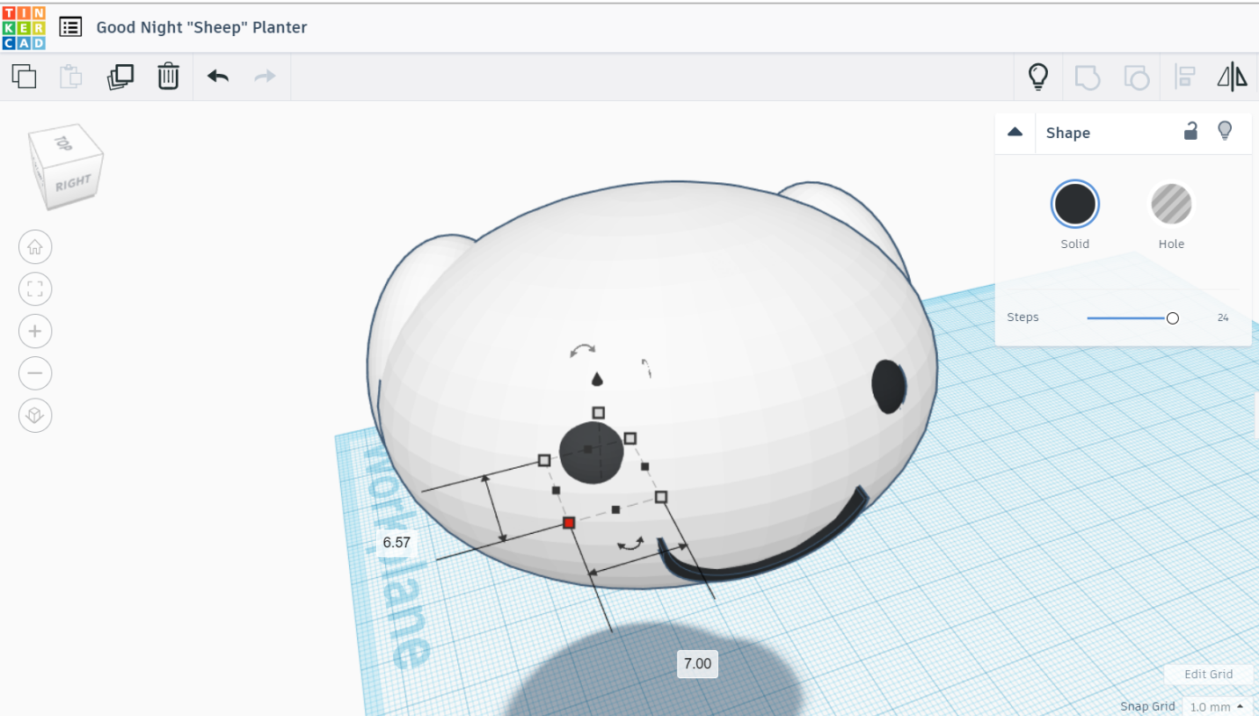Click the Show all lightbulb icon in toolbar

tap(1038, 77)
